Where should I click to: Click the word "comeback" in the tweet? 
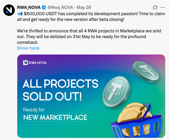[x=27, y=42]
